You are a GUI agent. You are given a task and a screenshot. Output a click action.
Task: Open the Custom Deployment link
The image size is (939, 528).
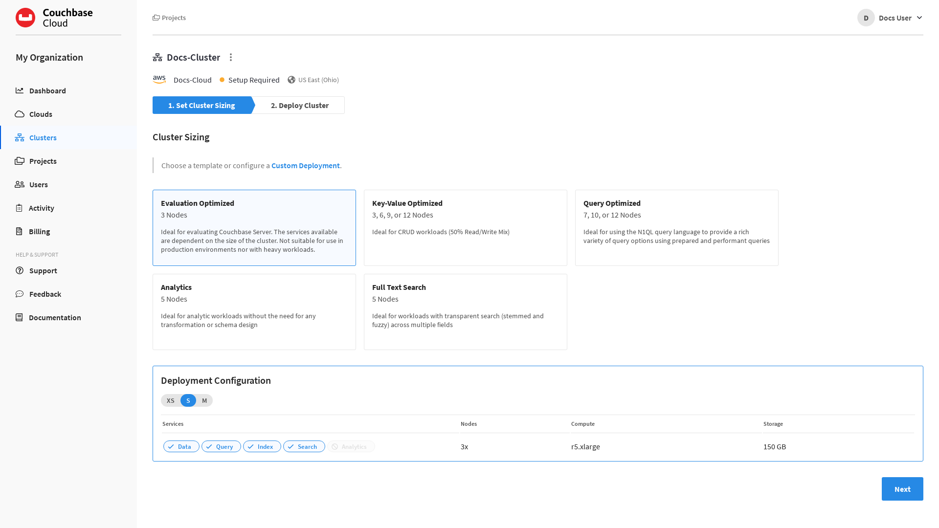point(305,165)
